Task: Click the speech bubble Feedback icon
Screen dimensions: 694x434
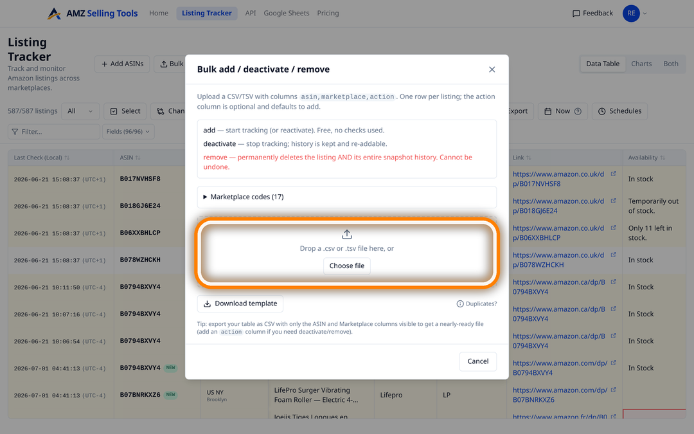Action: [x=576, y=14]
